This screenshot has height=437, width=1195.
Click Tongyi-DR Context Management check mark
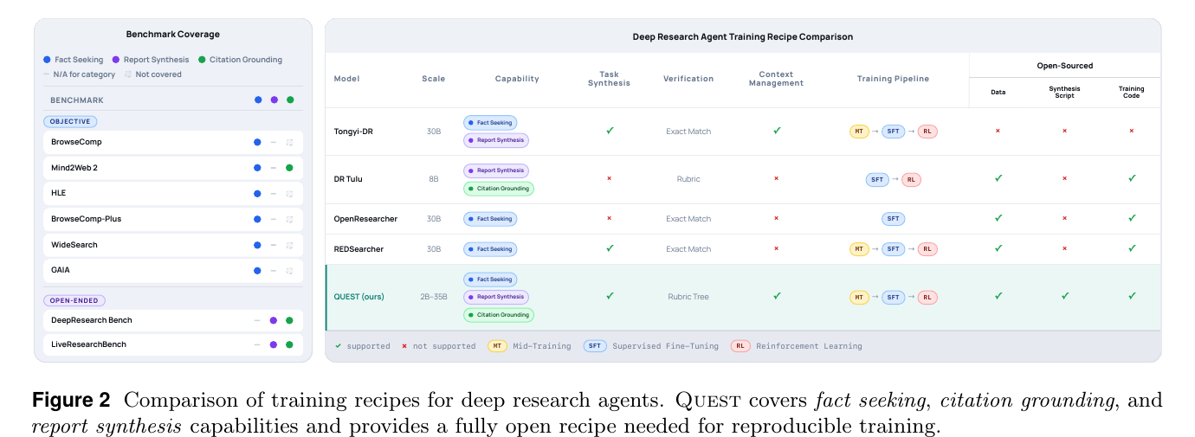coord(777,131)
